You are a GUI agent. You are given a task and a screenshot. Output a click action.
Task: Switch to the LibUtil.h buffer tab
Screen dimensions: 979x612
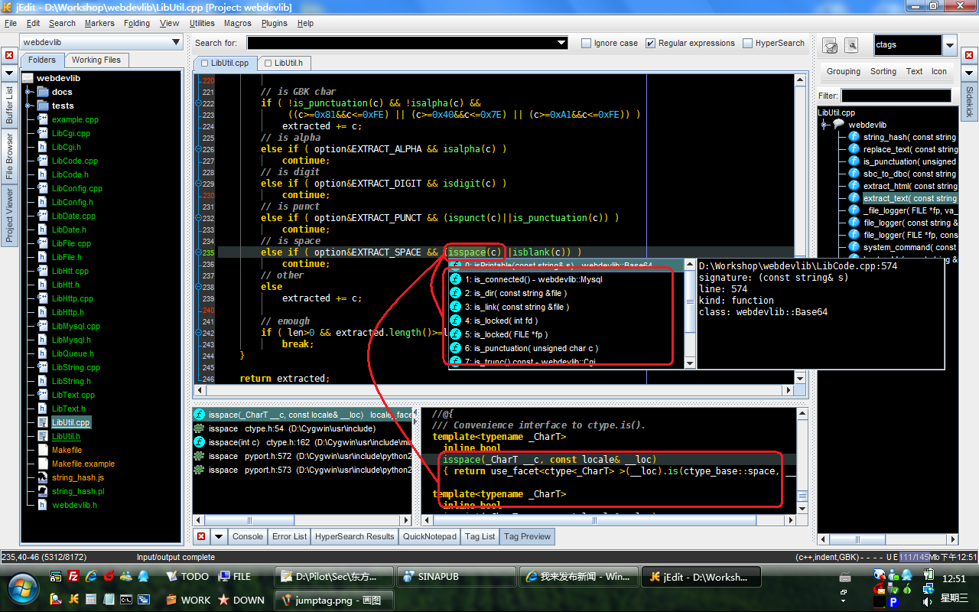coord(283,63)
